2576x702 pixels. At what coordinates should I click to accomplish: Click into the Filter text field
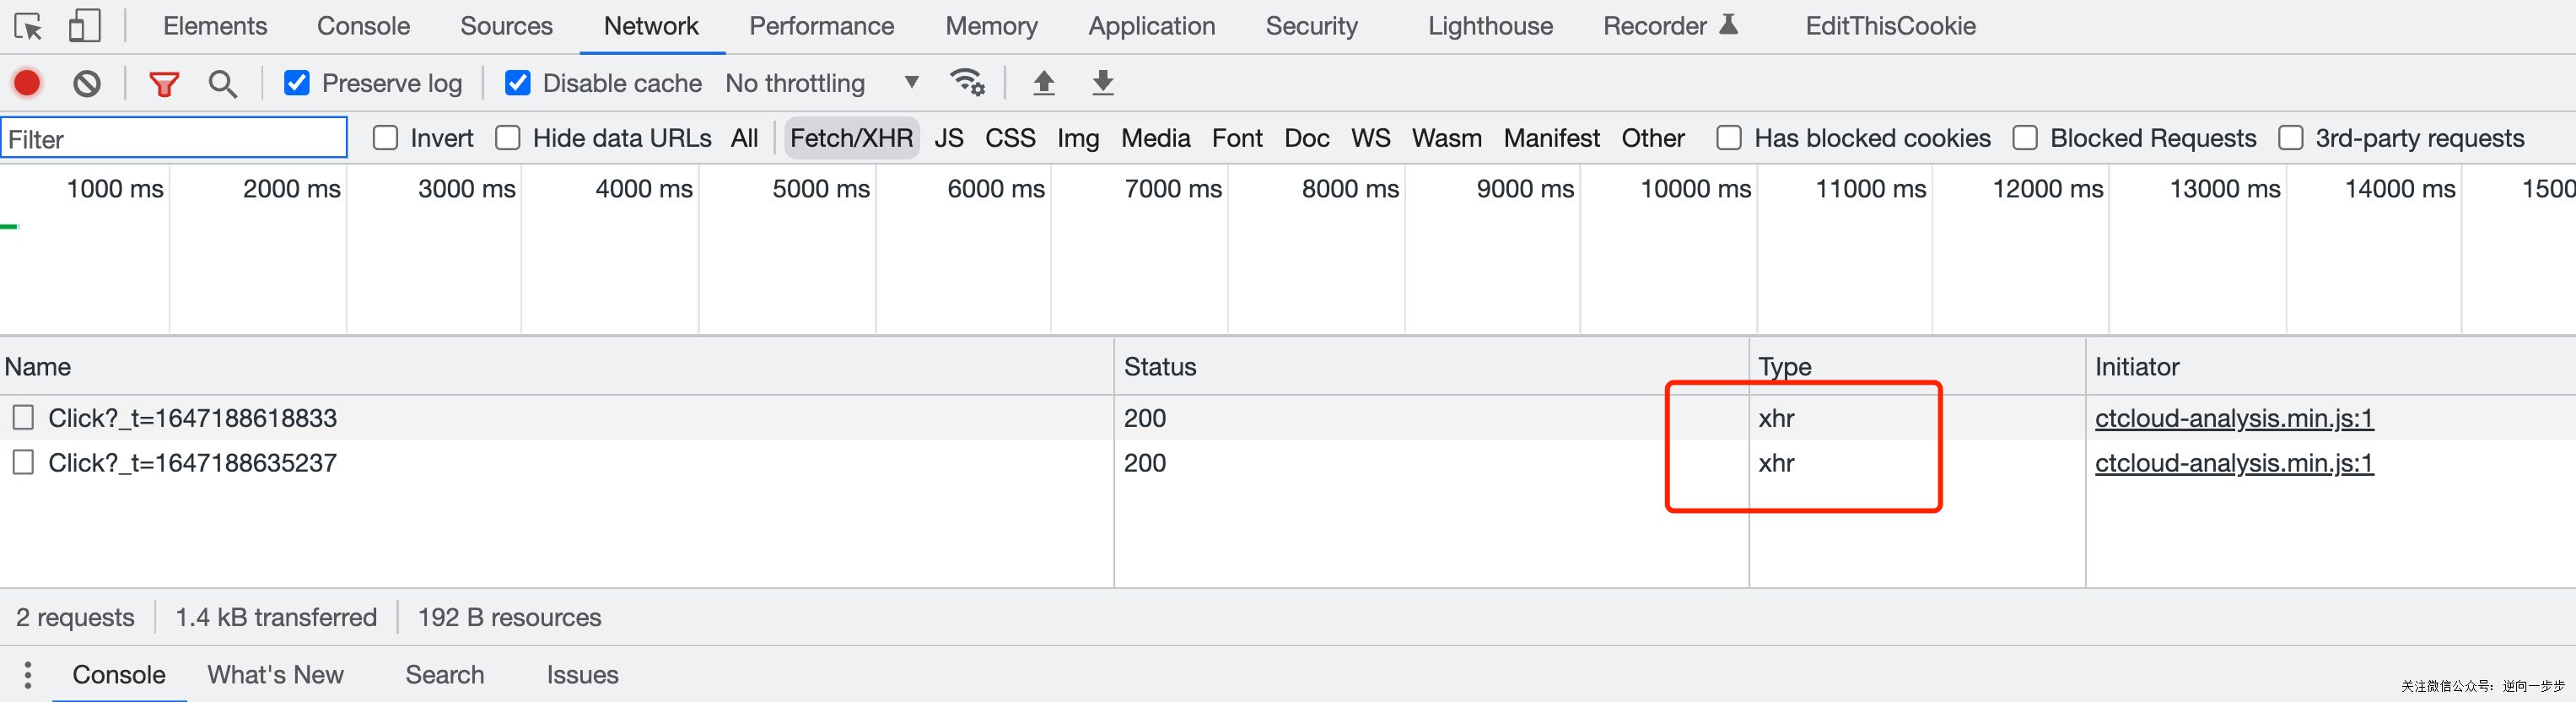pyautogui.click(x=175, y=139)
